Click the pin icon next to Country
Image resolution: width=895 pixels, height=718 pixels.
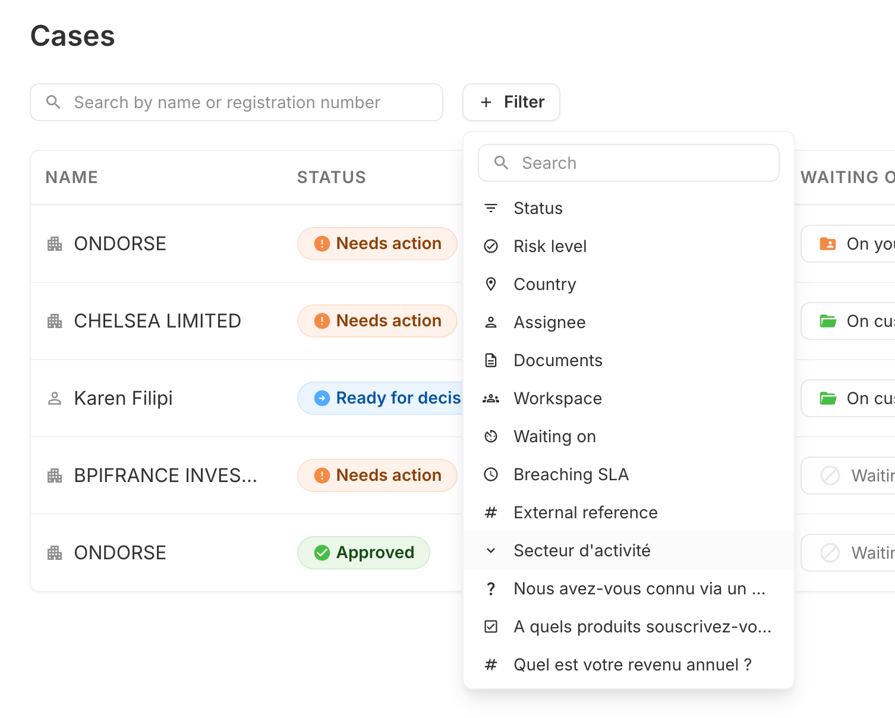pos(491,284)
